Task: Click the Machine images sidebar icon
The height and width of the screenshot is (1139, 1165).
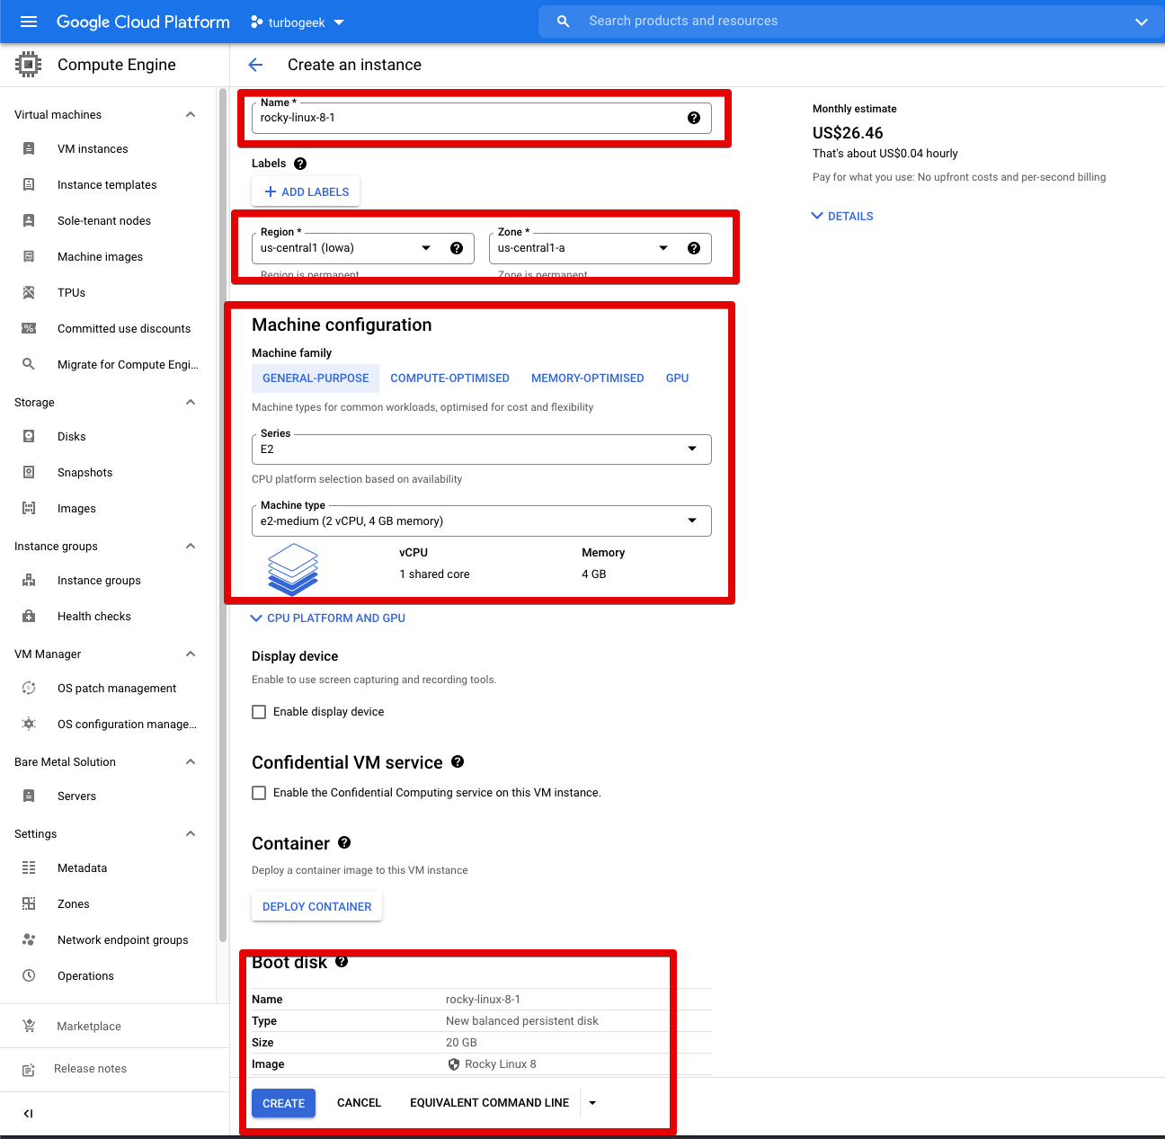Action: point(29,256)
